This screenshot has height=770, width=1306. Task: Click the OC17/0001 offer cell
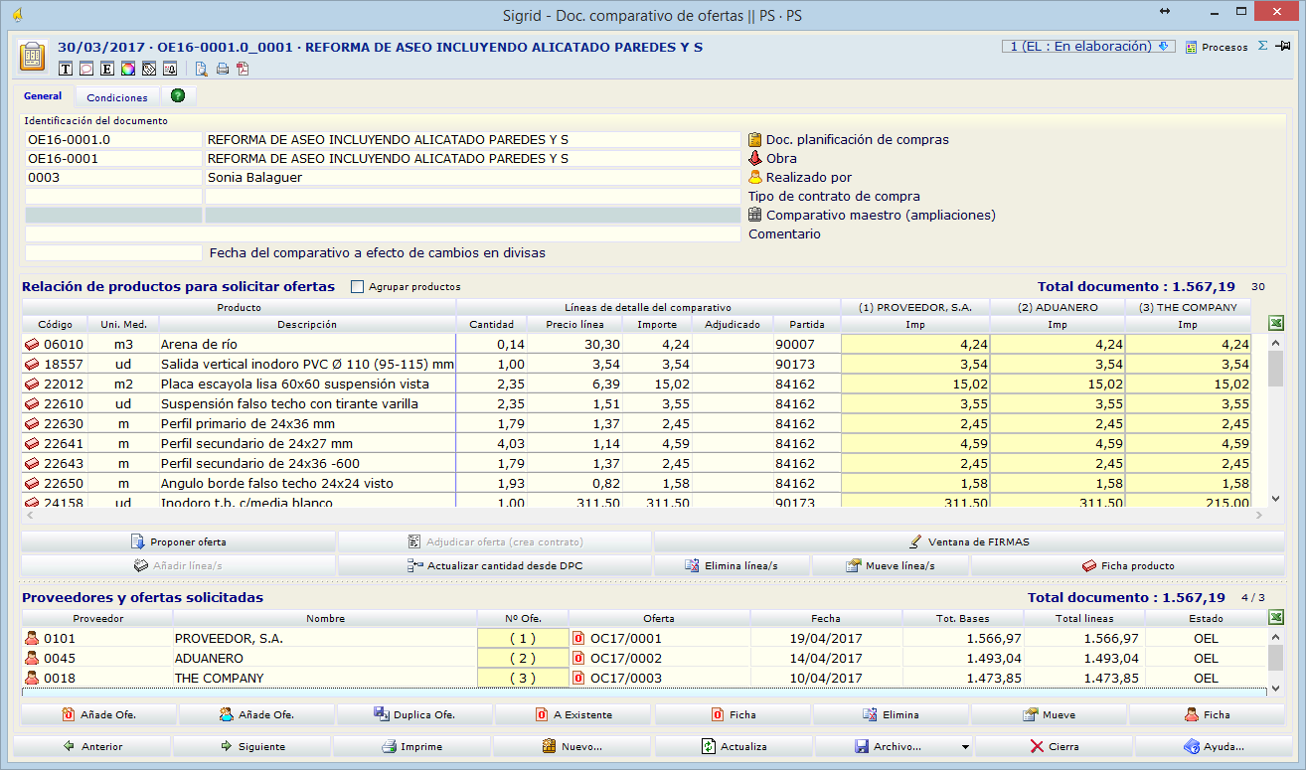pos(660,638)
